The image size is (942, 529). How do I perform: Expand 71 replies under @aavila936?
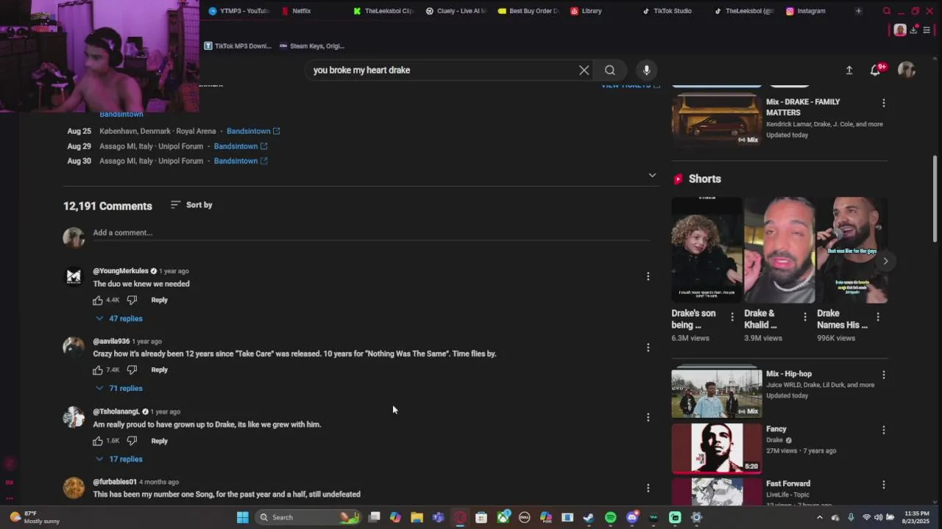119,388
